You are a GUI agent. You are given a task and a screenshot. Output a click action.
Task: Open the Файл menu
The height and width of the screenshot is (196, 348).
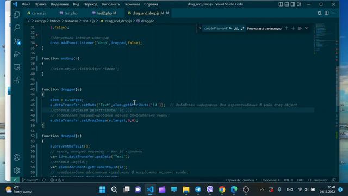[x=26, y=4]
